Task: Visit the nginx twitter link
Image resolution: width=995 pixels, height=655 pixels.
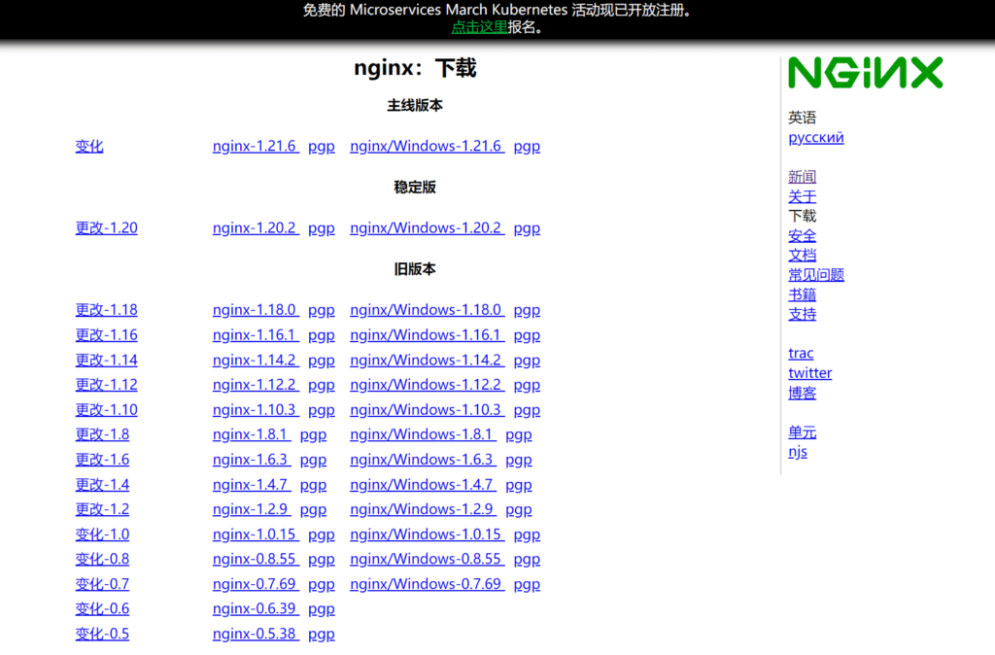Action: 809,372
